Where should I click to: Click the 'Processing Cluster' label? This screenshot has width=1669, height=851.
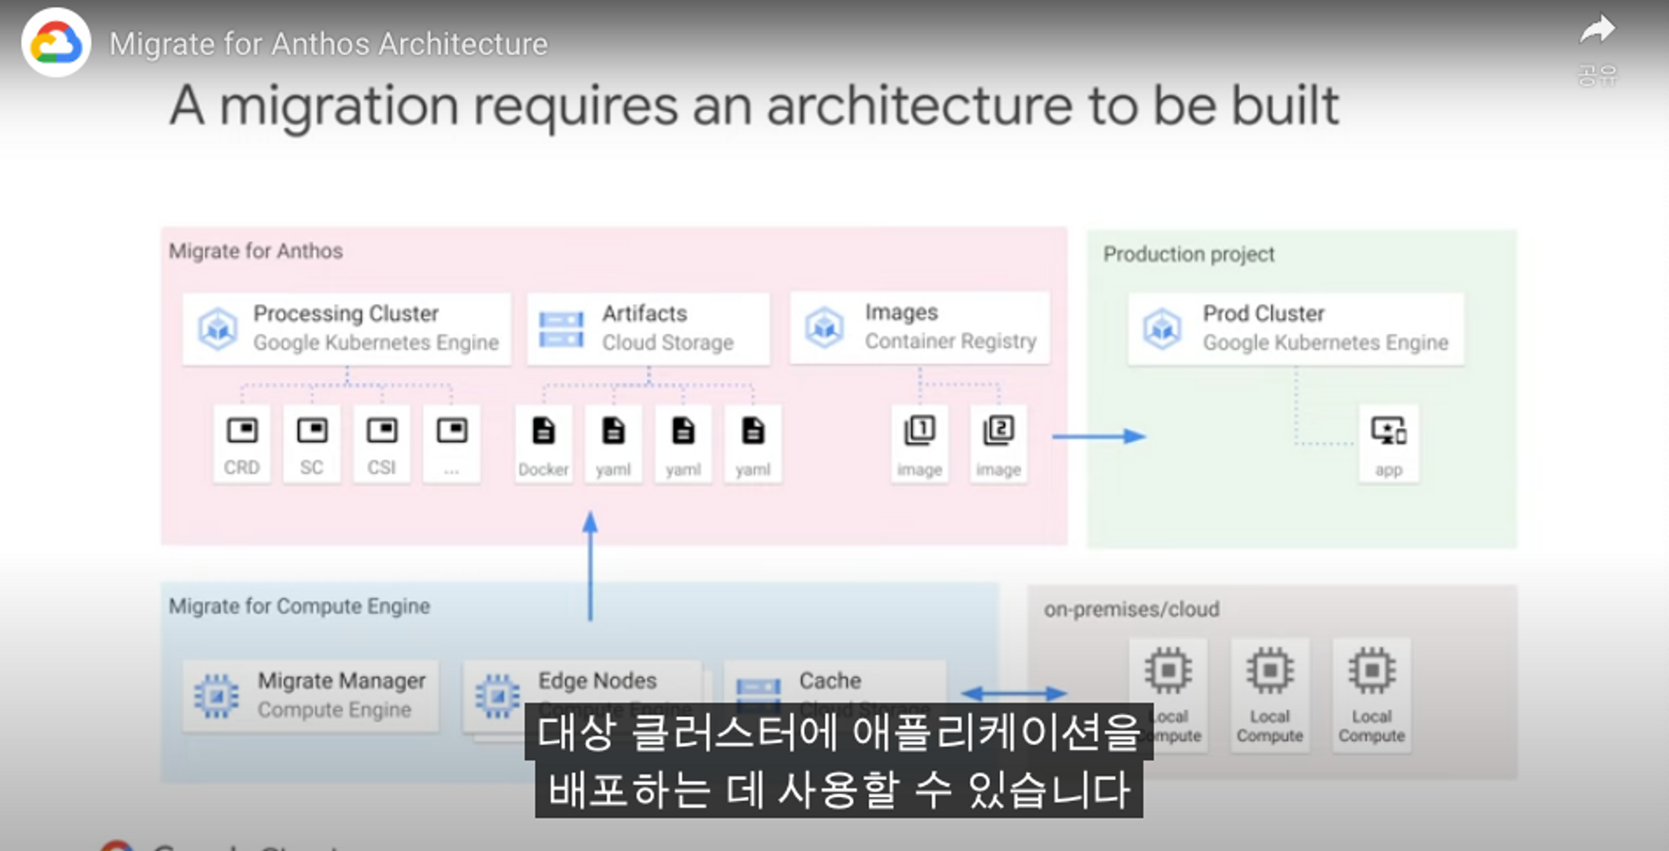pos(346,314)
